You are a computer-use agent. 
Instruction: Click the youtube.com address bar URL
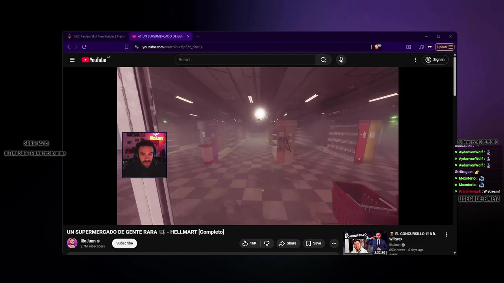point(172,47)
